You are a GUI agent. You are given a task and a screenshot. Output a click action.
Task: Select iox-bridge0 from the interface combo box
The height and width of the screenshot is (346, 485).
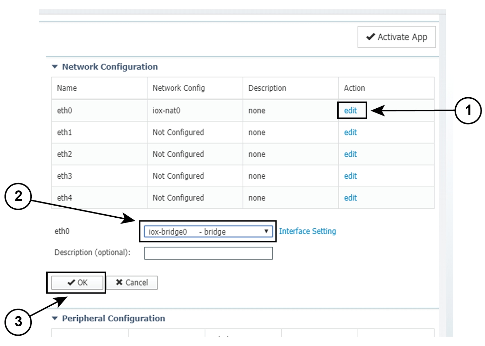pos(207,231)
